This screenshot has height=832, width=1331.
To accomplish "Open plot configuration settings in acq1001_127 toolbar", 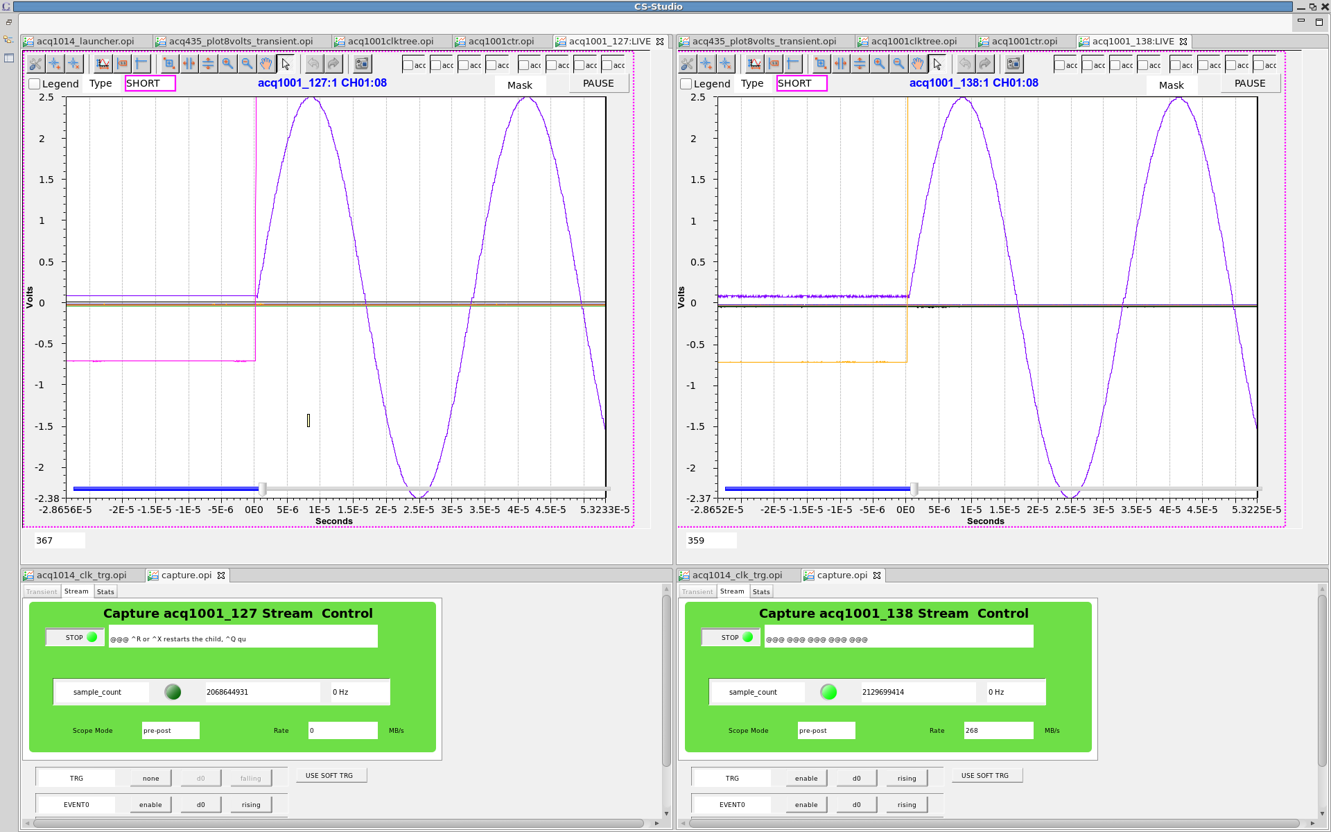I will point(35,64).
